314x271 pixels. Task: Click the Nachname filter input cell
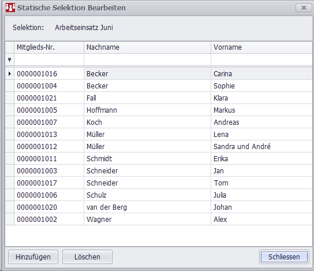147,60
